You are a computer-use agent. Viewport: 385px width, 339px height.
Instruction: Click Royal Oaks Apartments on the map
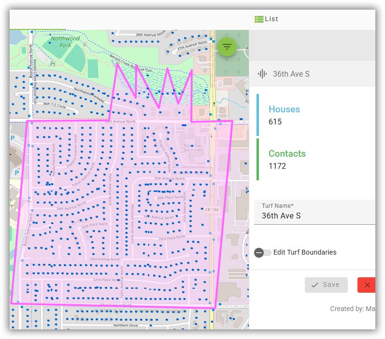click(192, 148)
